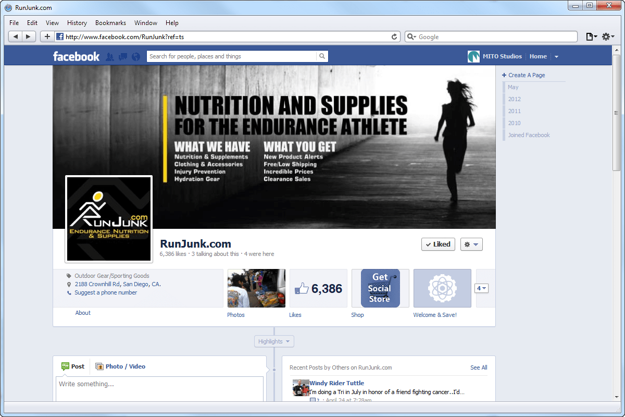Jump to Joined Facebook in timeline
The height and width of the screenshot is (417, 625).
click(529, 135)
